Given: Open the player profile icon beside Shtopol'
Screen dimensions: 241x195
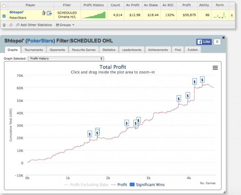Looking at the screenshot, I should coord(44,13).
